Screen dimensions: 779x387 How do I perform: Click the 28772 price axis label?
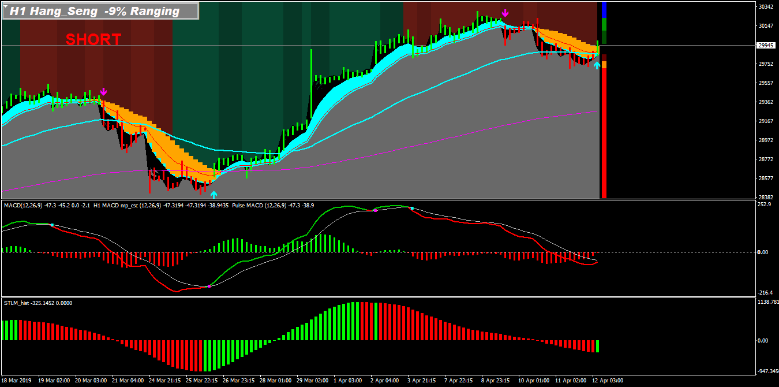766,159
